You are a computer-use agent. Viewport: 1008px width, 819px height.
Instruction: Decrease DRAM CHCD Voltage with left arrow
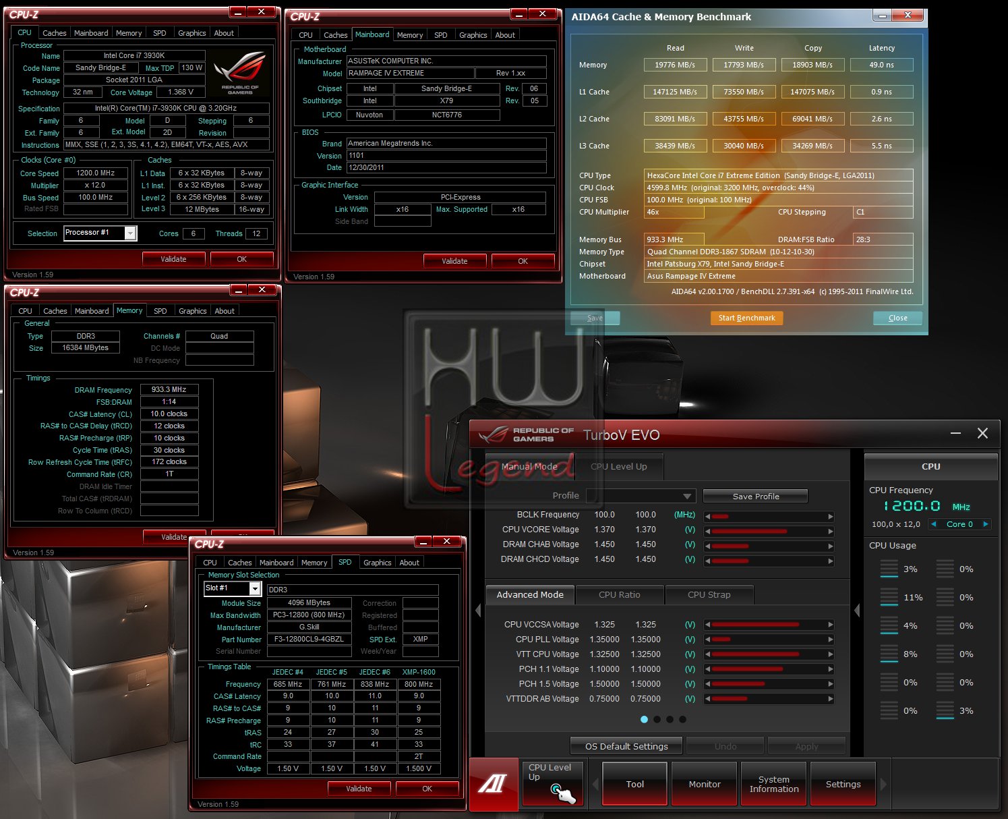[x=708, y=561]
